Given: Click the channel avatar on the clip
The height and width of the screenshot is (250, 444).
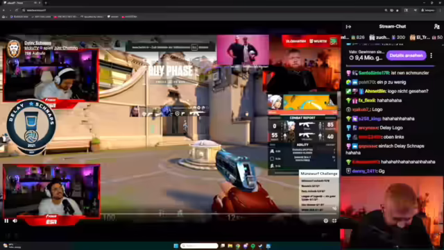Looking at the screenshot, I should coord(14,49).
